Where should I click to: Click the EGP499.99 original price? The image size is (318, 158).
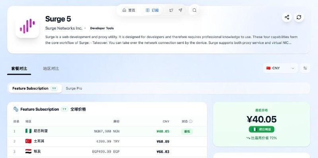click(x=106, y=152)
